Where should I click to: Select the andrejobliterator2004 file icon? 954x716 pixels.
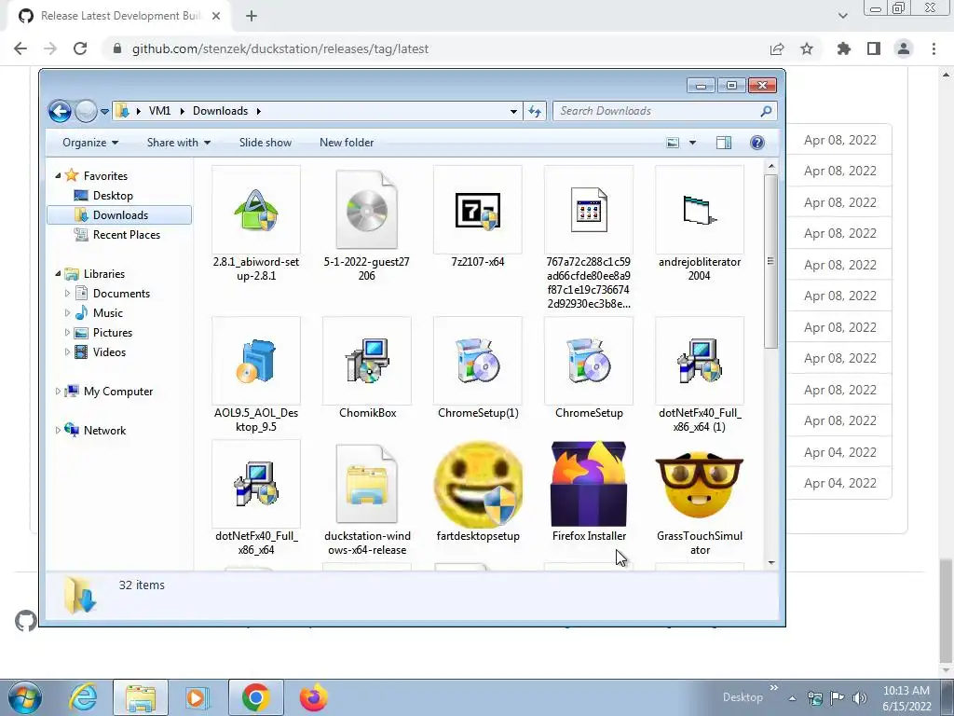point(699,210)
